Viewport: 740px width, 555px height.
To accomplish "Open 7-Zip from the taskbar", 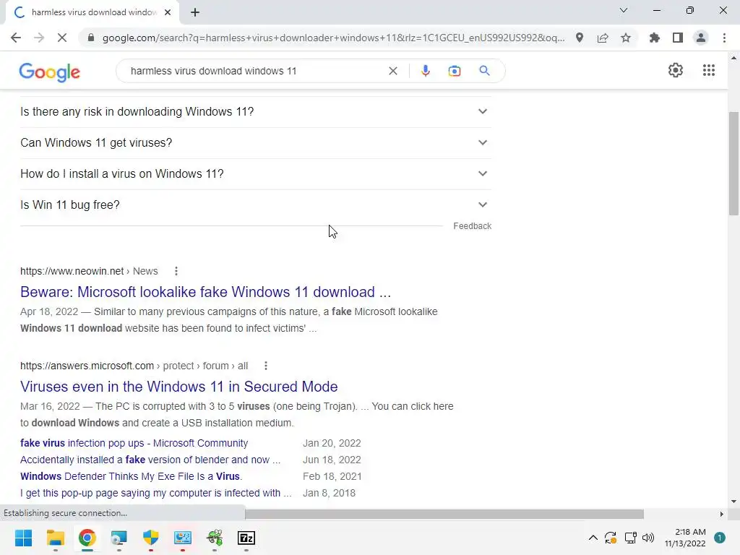I will tap(246, 538).
